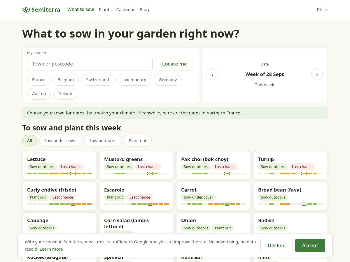This screenshot has width=350, height=262.
Task: Open the Carrot card
Action: 213,196
